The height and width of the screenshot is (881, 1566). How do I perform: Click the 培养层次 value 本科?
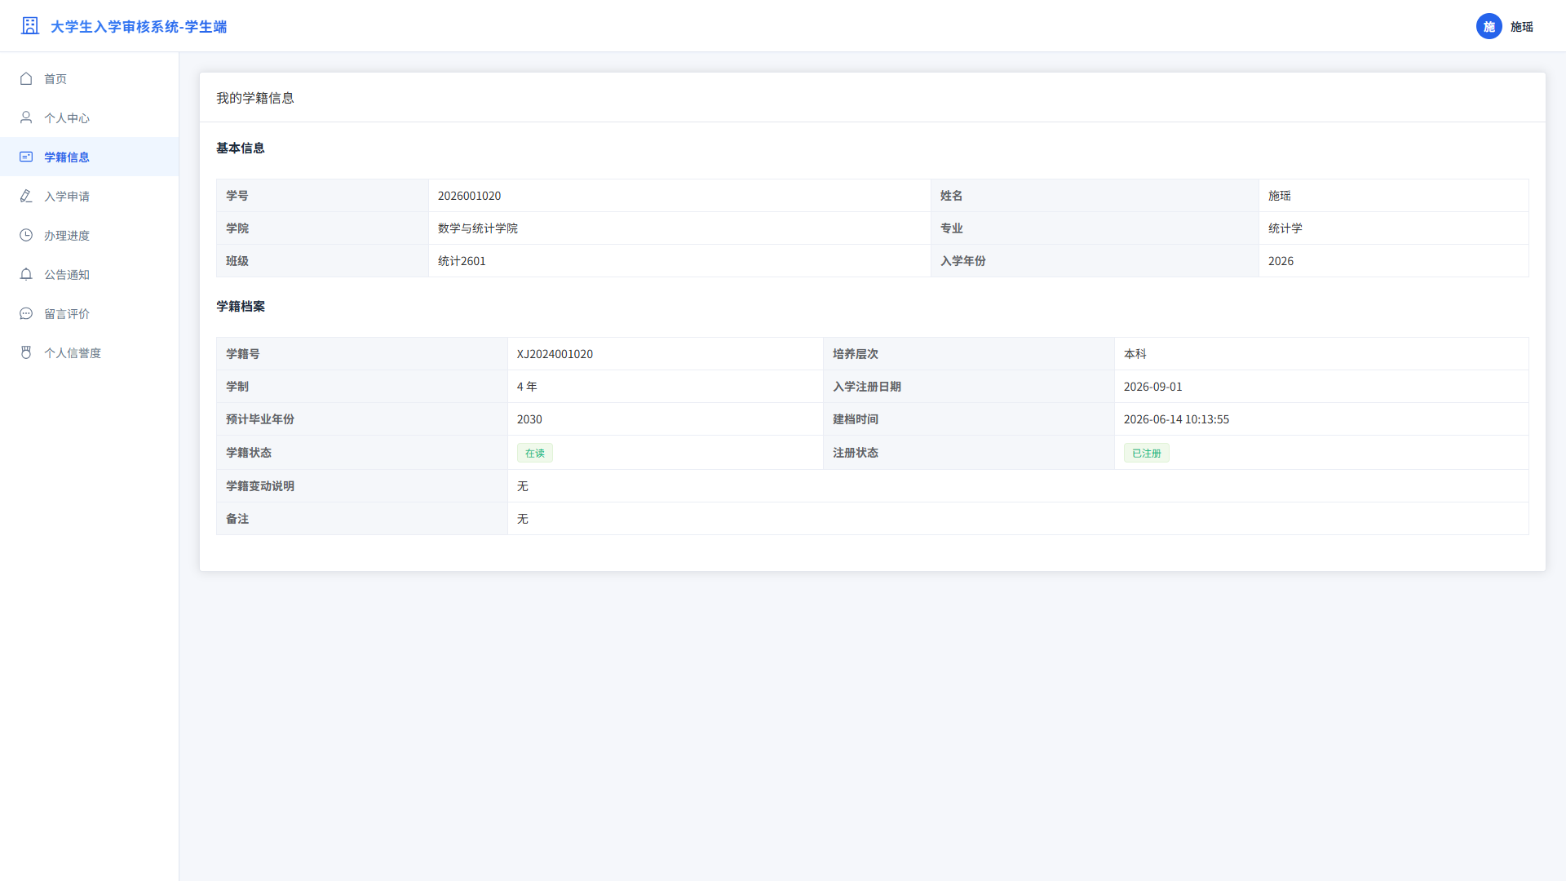[1135, 354]
